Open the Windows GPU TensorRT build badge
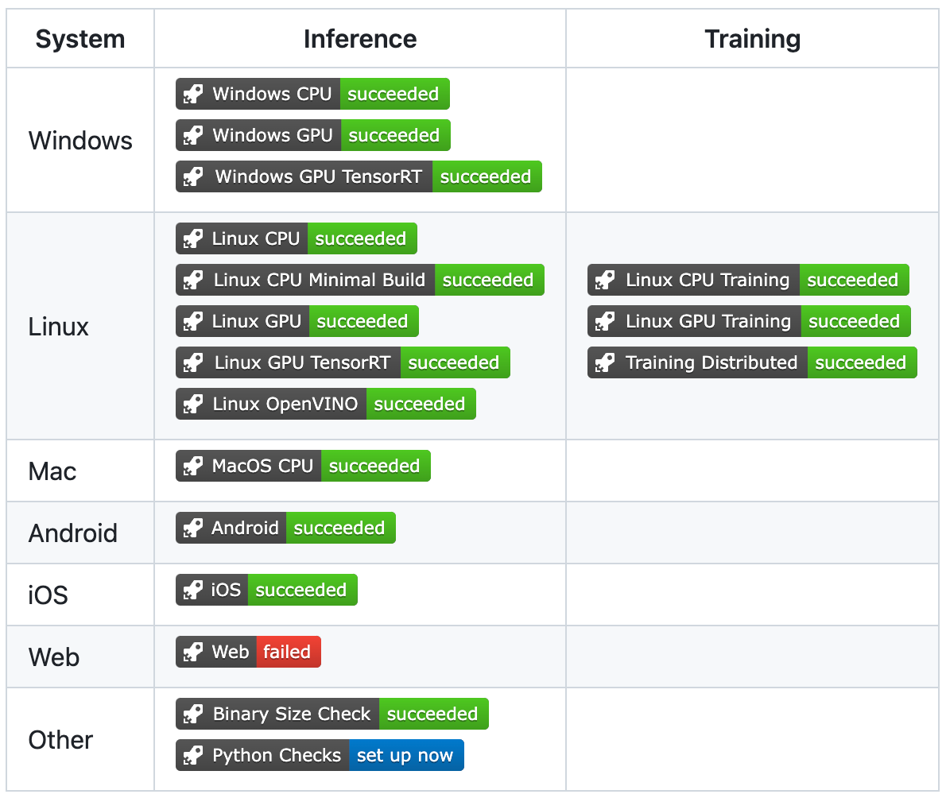The width and height of the screenshot is (946, 798). tap(318, 176)
